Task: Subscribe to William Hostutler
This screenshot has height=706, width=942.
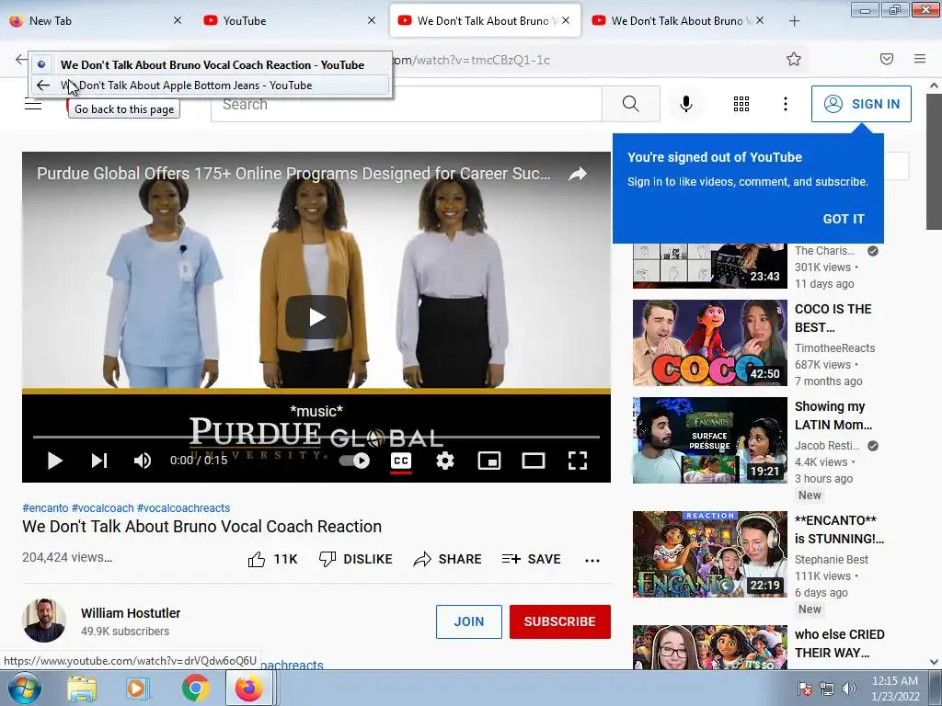Action: point(560,621)
